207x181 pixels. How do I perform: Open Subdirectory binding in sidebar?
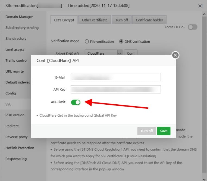click(22, 28)
